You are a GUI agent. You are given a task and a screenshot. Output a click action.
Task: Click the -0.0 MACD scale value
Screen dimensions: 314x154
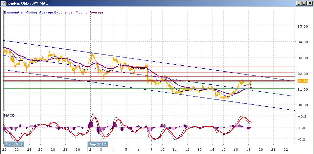coord(301,128)
